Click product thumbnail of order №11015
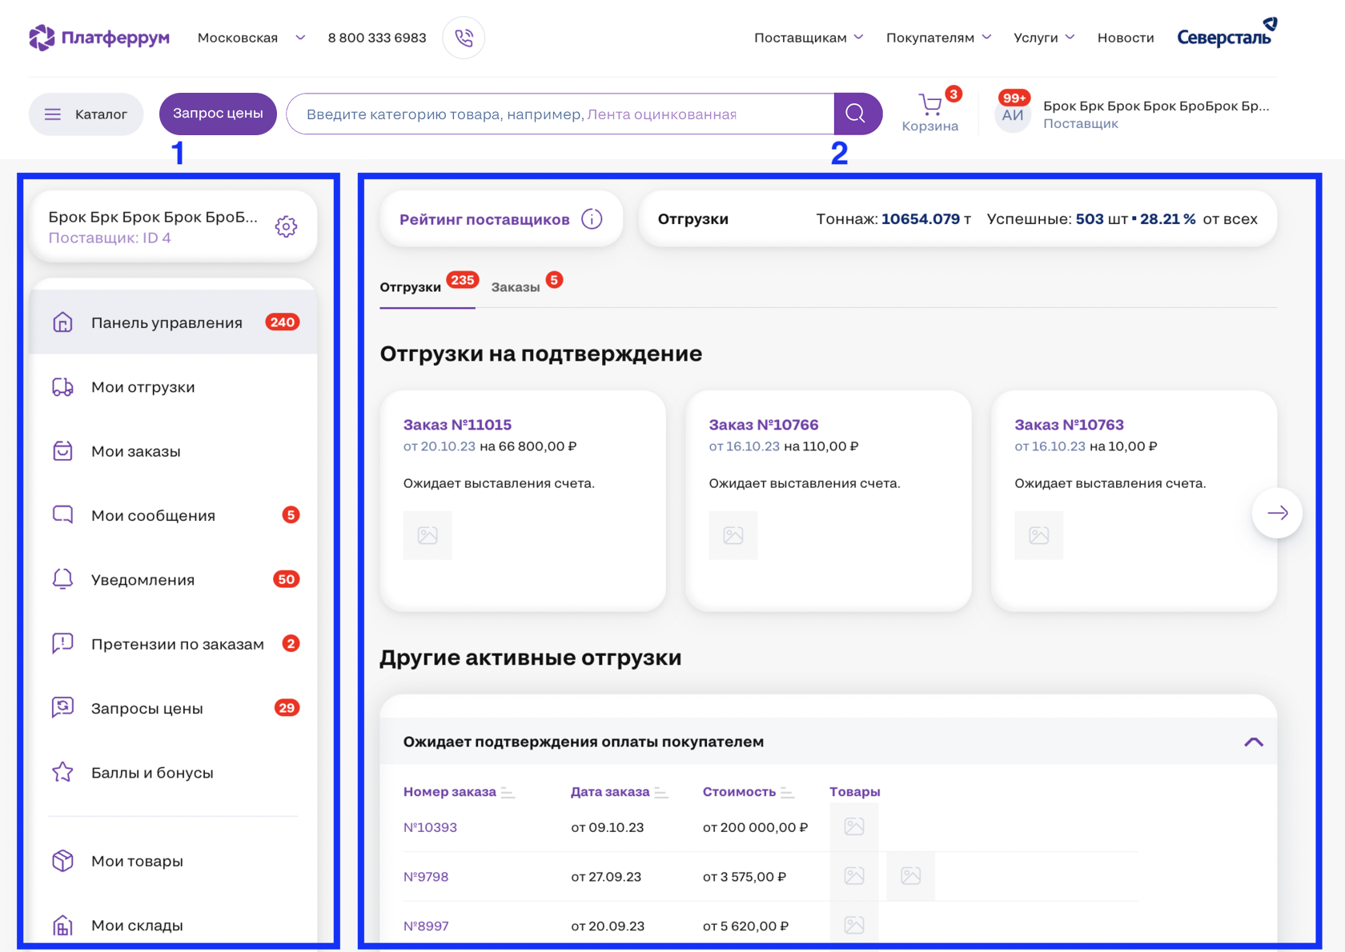The width and height of the screenshot is (1345, 952). pyautogui.click(x=428, y=535)
